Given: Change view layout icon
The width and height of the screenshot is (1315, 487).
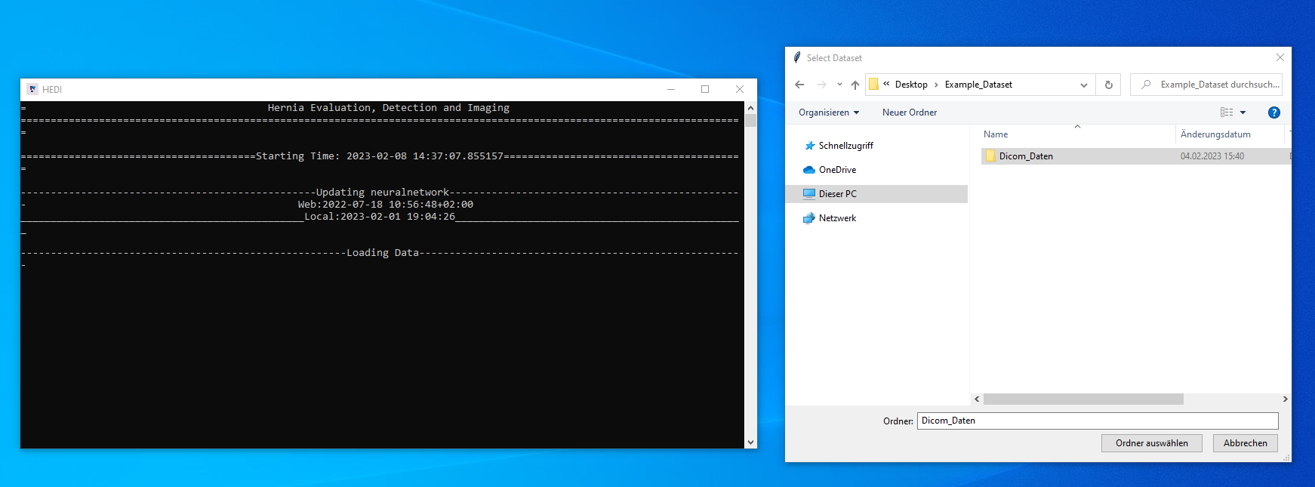Looking at the screenshot, I should 1227,113.
